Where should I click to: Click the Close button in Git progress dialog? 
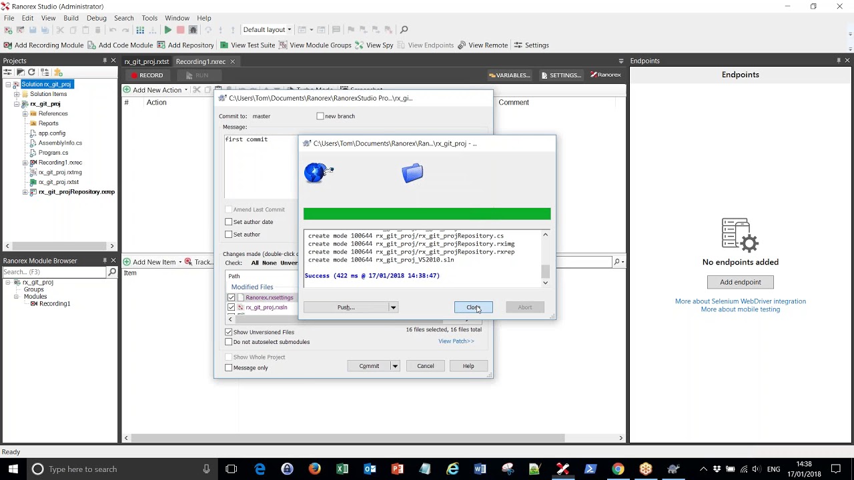[x=473, y=307]
